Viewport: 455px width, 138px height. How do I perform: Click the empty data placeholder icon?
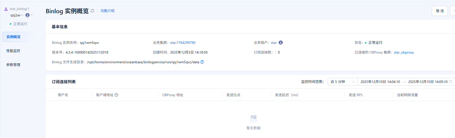253,119
